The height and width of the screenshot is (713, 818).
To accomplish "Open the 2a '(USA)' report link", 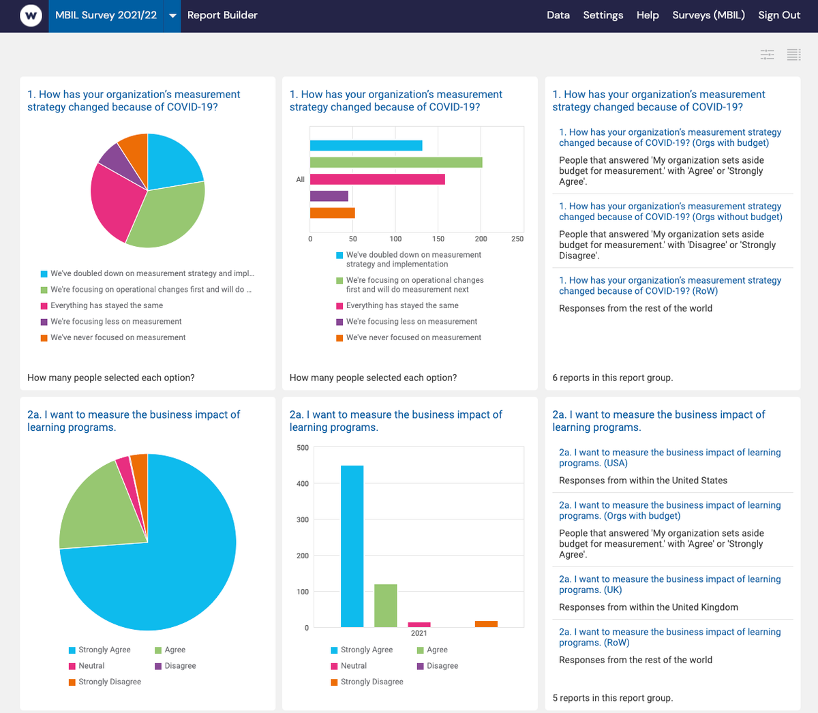I will [x=670, y=457].
